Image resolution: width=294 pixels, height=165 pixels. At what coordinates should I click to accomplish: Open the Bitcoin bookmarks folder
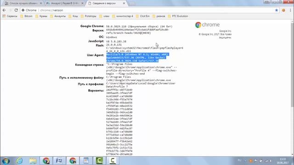pyautogui.click(x=26, y=16)
